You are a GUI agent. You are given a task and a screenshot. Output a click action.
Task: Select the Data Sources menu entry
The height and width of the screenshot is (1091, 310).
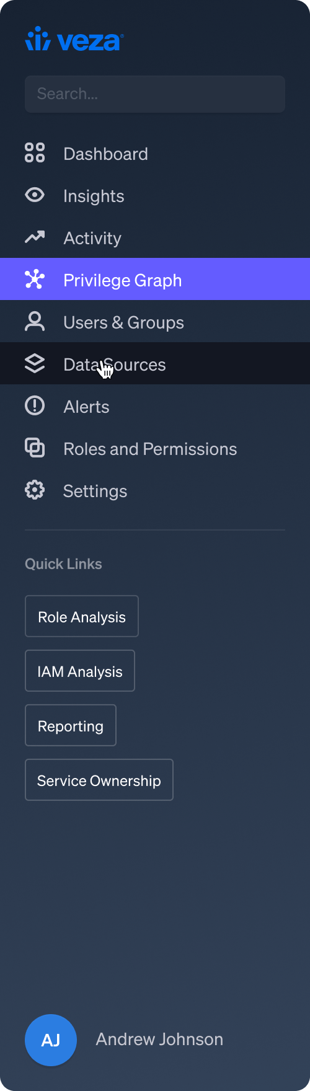(x=155, y=363)
